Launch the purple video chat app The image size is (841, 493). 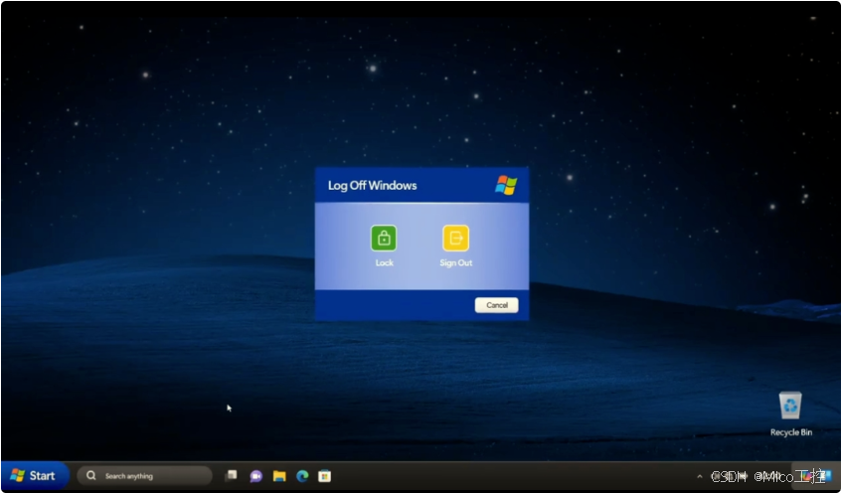pyautogui.click(x=255, y=476)
